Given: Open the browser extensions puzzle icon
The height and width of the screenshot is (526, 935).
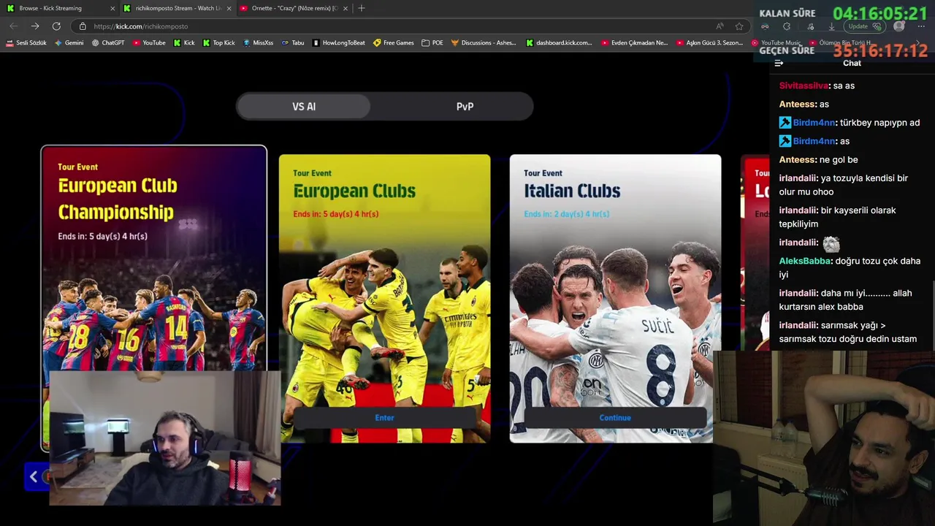Looking at the screenshot, I should 787,26.
